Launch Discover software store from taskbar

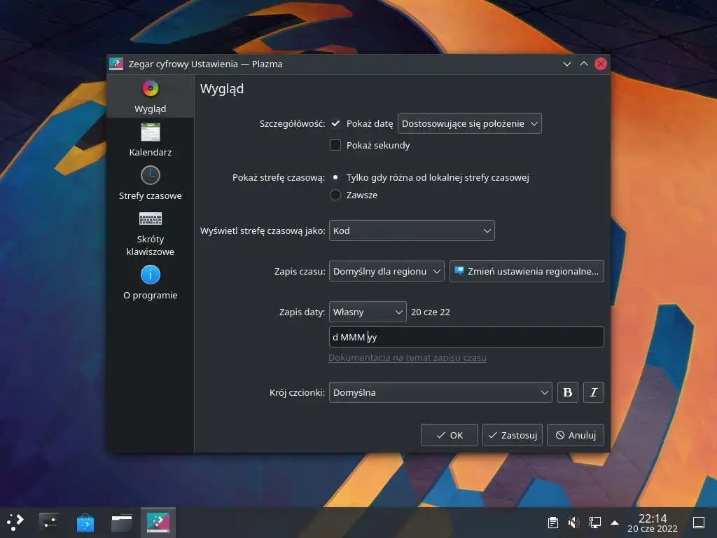(85, 522)
